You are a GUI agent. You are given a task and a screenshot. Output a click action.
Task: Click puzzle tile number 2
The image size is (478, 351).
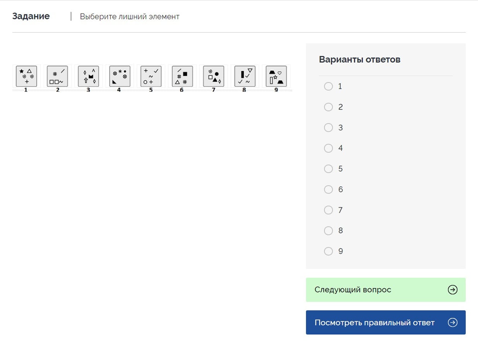[x=58, y=76]
